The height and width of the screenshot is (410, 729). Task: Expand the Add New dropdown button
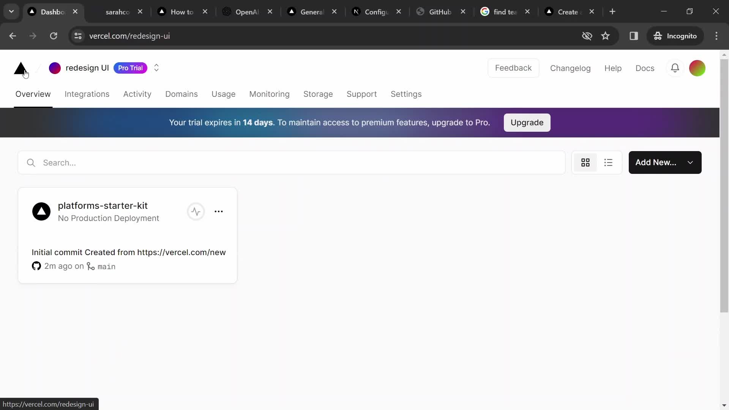(690, 162)
